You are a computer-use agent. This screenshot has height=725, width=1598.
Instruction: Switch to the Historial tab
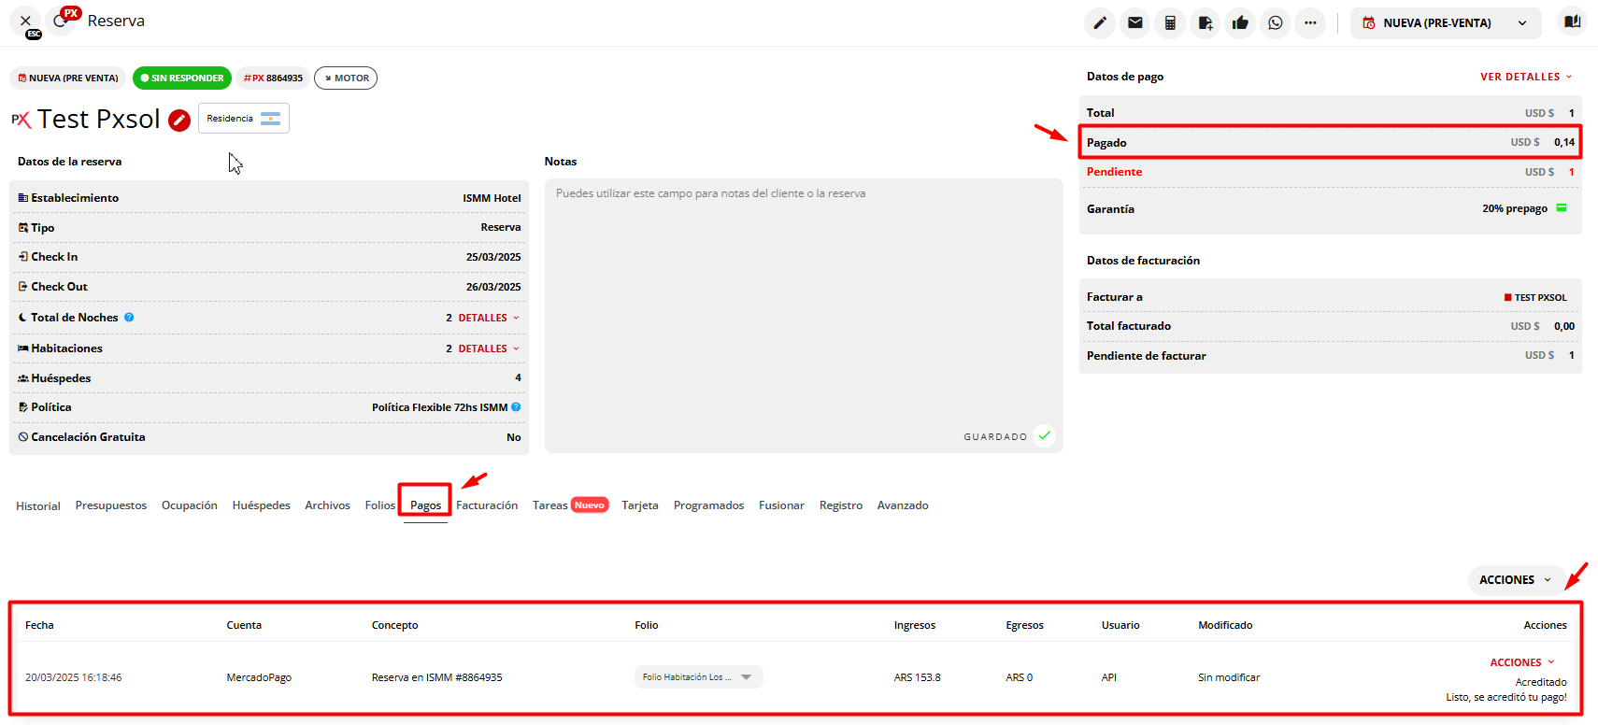coord(38,506)
